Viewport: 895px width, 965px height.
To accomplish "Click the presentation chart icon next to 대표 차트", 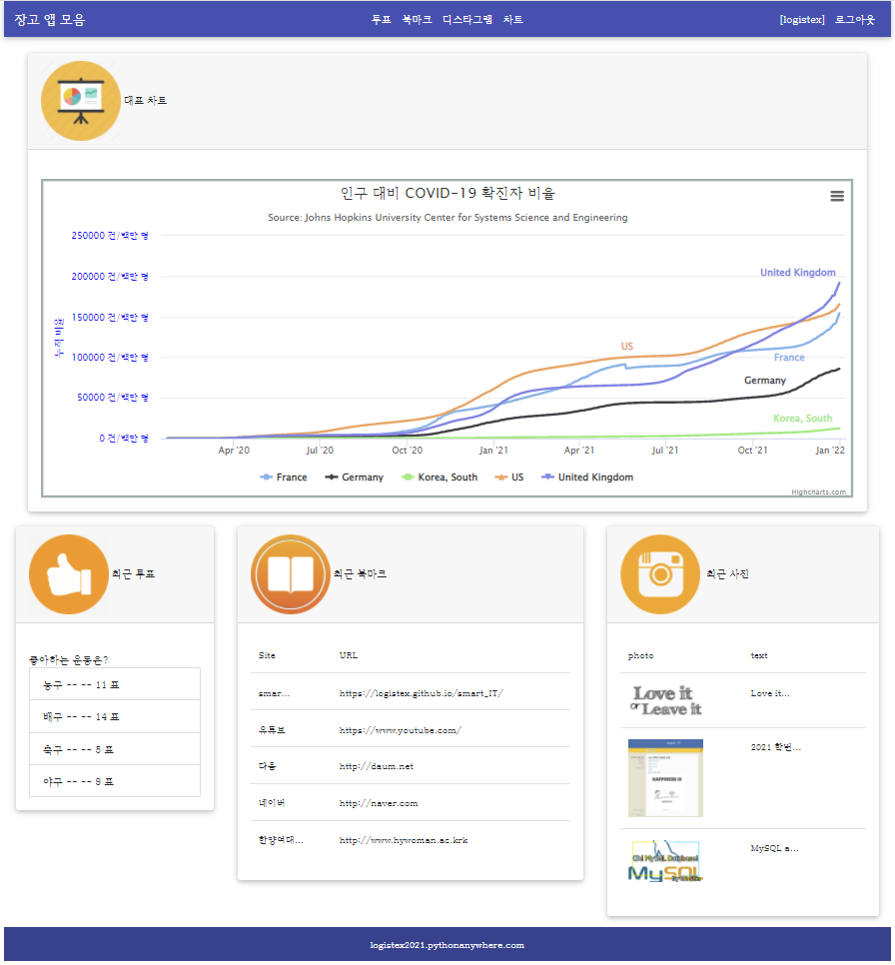I will click(80, 100).
